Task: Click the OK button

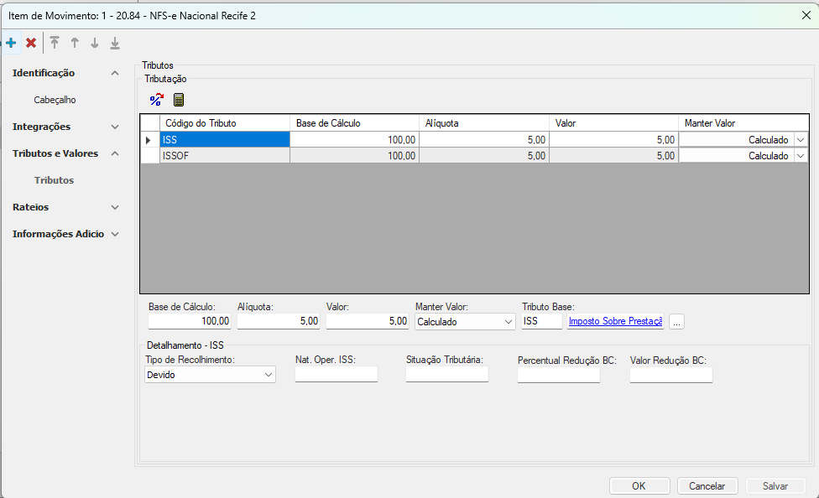Action: pos(639,486)
